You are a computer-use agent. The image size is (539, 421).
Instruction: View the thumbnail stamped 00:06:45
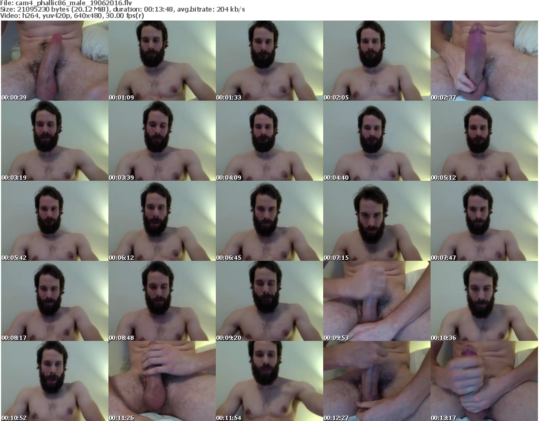point(269,221)
